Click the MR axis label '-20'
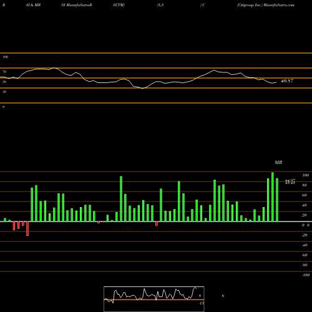 305,235
